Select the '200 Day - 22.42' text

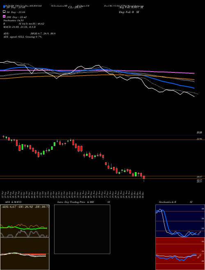(16, 17)
